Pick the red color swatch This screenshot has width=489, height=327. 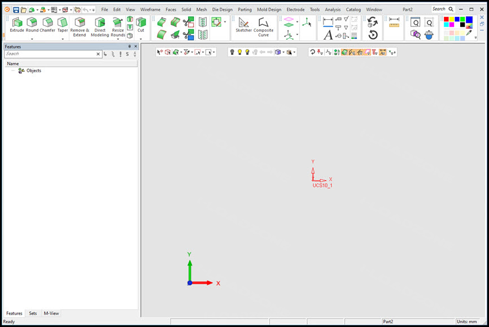coord(446,19)
